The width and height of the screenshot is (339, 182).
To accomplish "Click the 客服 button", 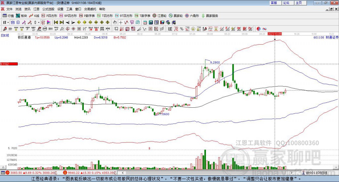I will pyautogui.click(x=275, y=3).
